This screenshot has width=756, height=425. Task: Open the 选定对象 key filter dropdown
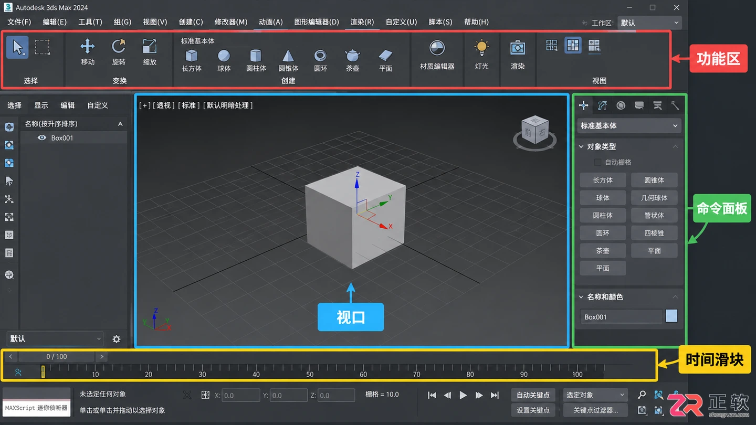(595, 395)
